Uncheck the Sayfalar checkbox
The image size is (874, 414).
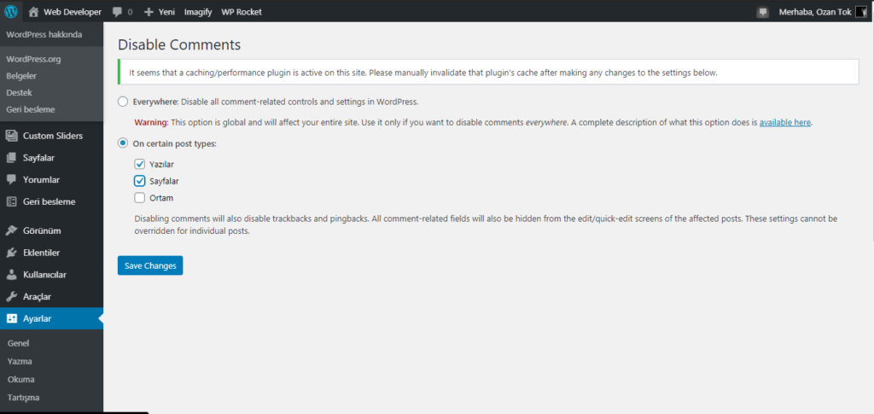(x=139, y=181)
